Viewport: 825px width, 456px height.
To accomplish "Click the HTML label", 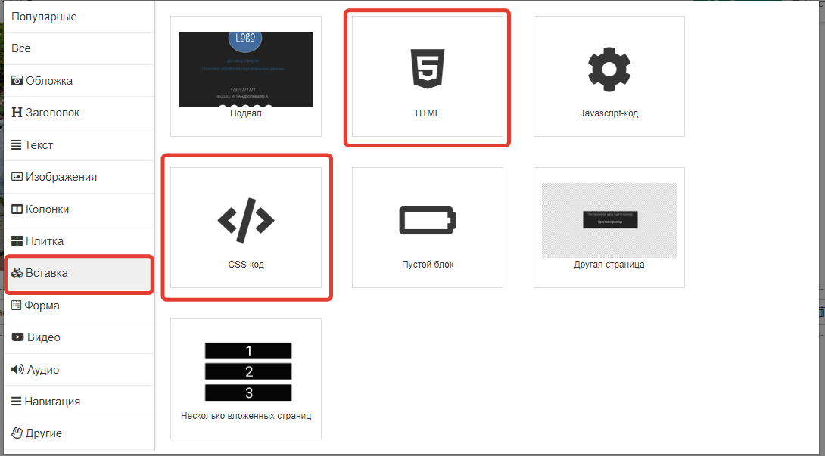I will click(x=427, y=113).
